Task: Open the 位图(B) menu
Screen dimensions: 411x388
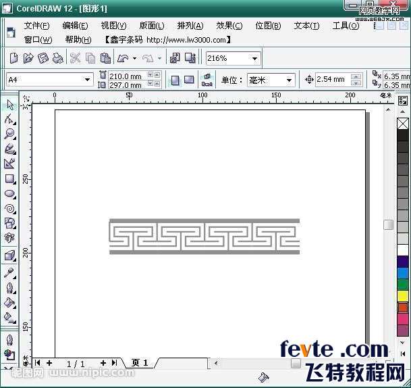Action: [268, 26]
